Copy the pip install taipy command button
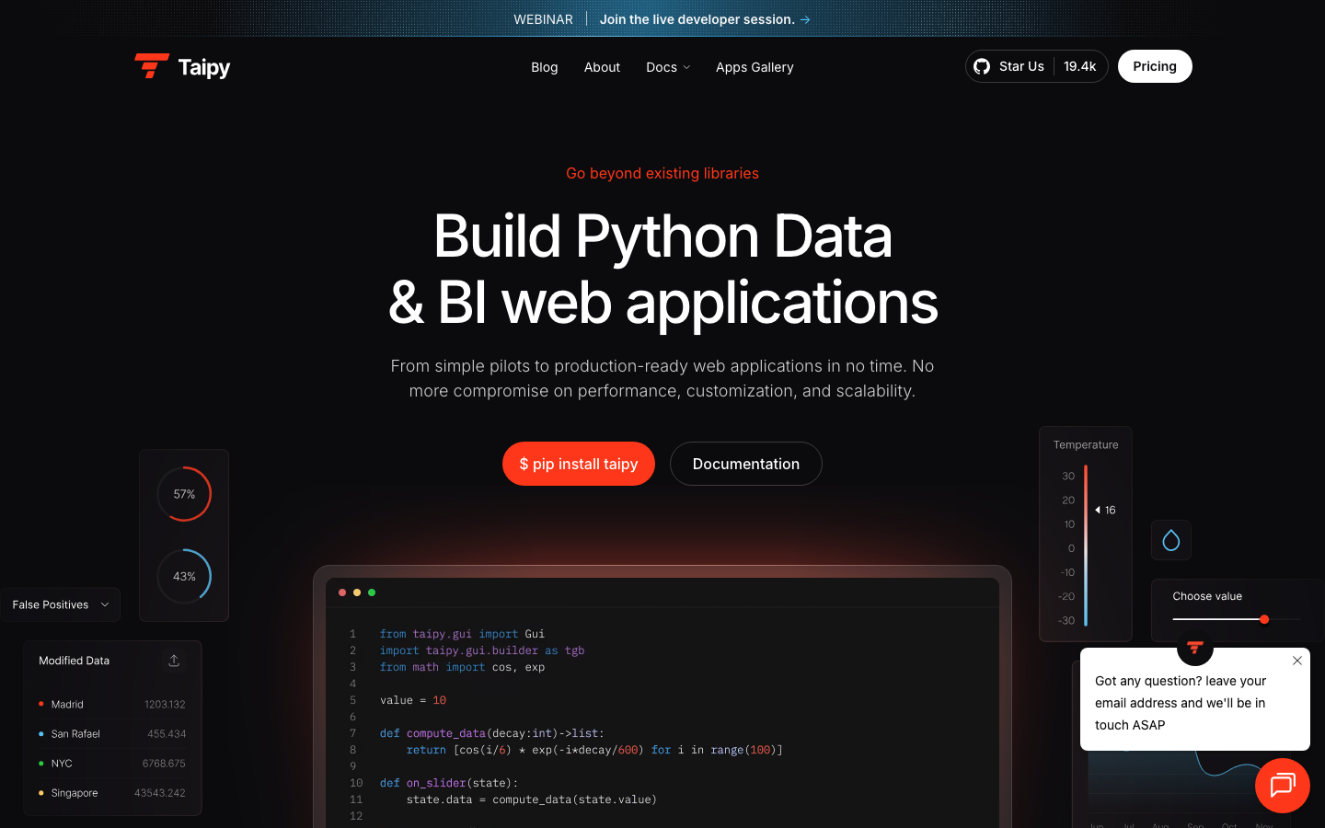This screenshot has height=828, width=1325. 579,464
